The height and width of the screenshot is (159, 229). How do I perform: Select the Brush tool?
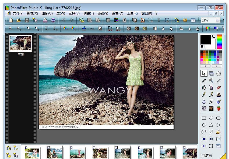click(204, 95)
